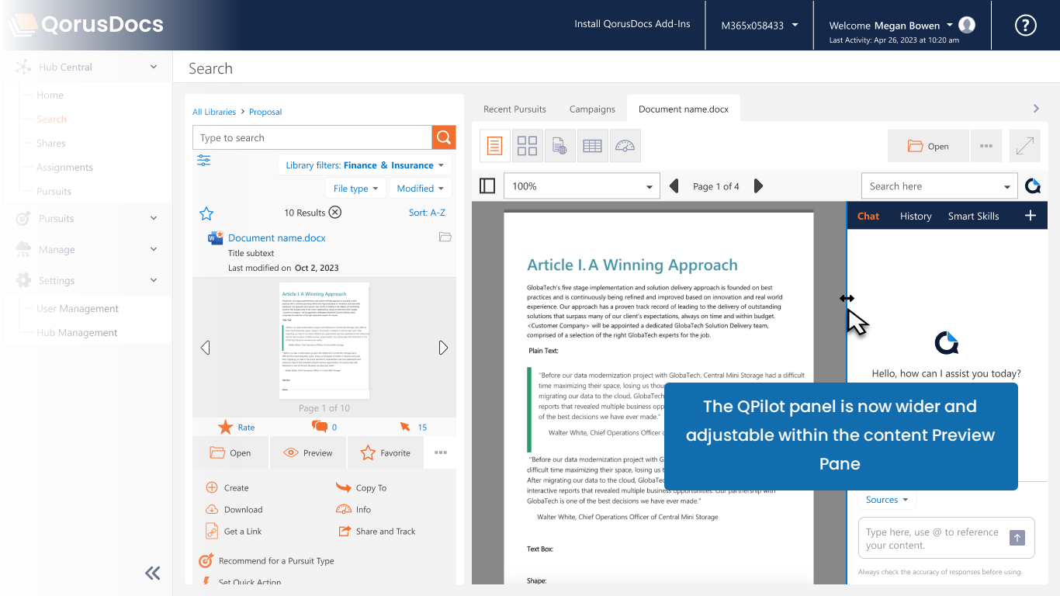Open the Smart Skills tab

click(973, 216)
